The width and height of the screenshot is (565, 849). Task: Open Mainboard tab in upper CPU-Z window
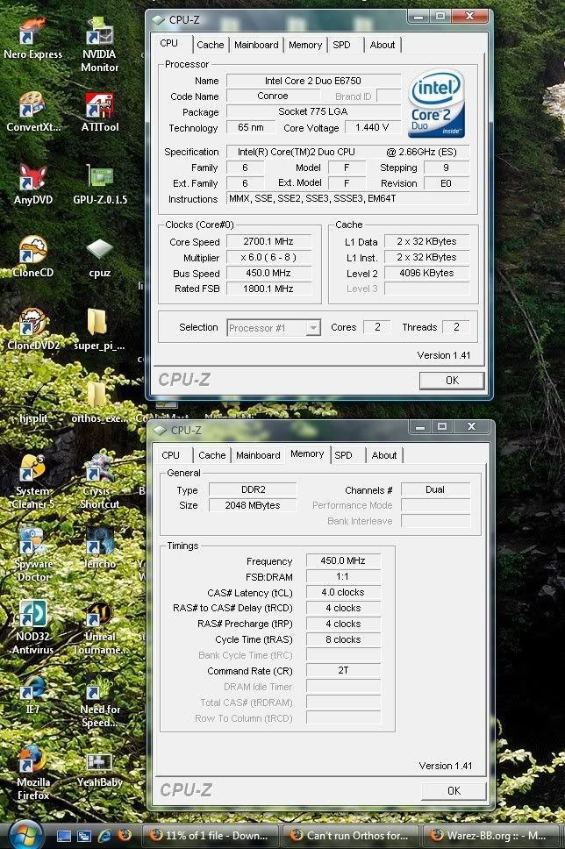256,45
